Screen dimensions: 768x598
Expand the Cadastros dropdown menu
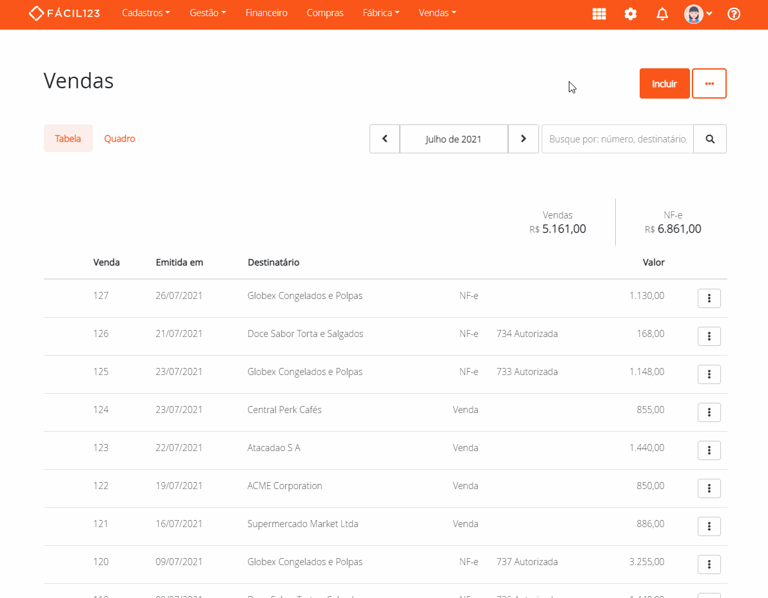[x=146, y=13]
